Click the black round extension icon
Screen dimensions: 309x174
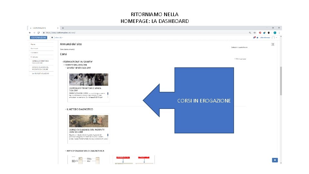(x=268, y=33)
